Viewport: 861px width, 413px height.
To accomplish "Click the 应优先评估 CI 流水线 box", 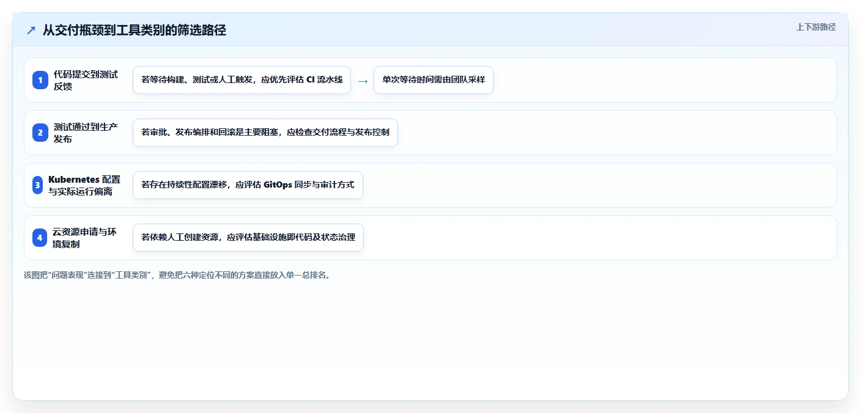I will [242, 80].
